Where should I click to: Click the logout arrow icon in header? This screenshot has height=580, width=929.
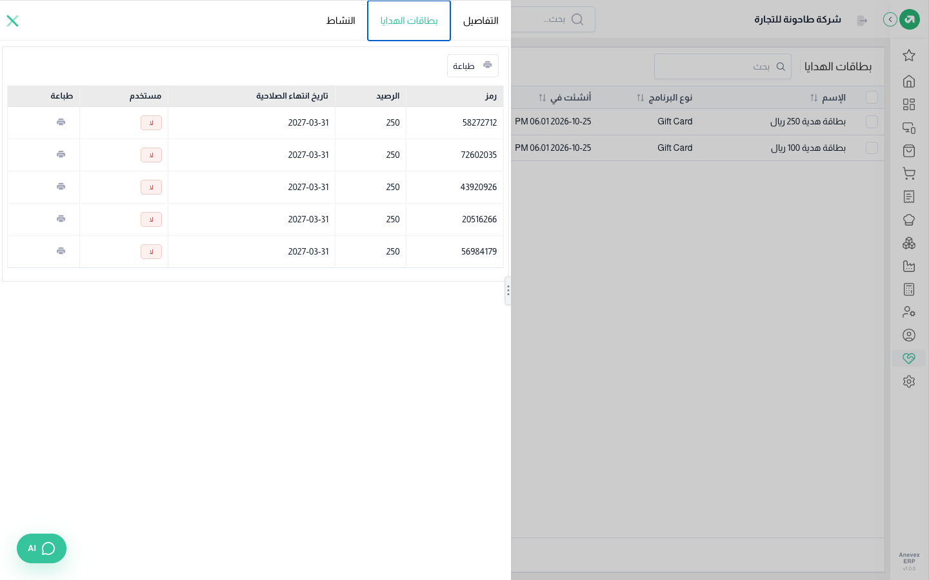coord(862,21)
